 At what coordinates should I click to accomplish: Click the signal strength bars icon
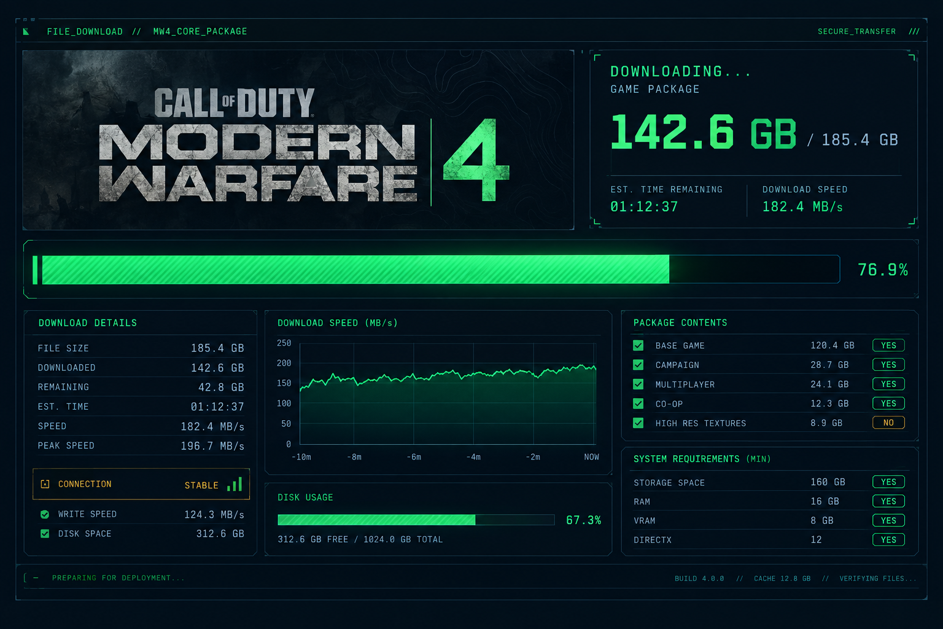pyautogui.click(x=235, y=484)
